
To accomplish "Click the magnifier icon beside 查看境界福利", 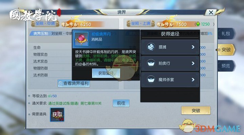I will click(x=60, y=83).
